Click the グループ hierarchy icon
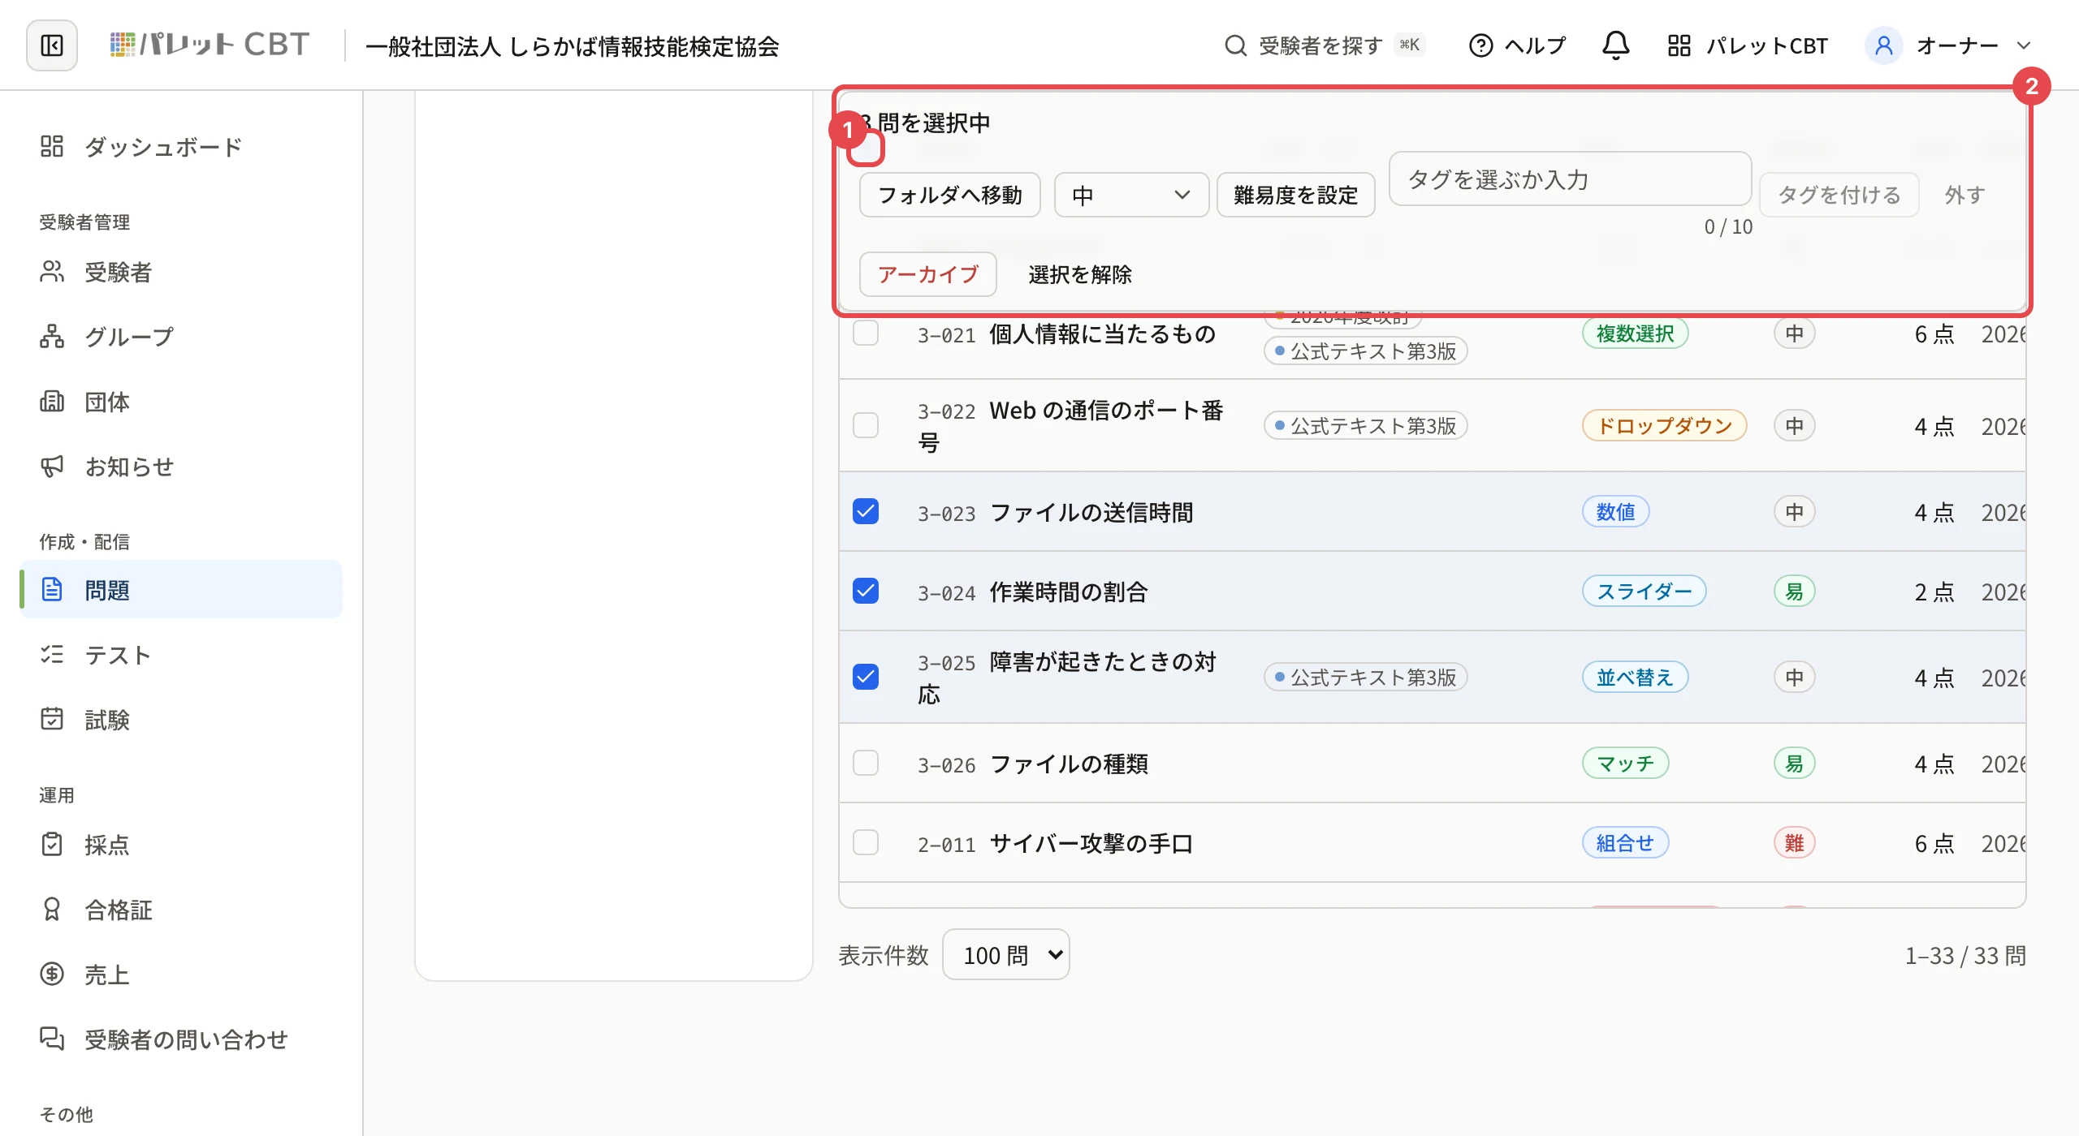 tap(52, 337)
